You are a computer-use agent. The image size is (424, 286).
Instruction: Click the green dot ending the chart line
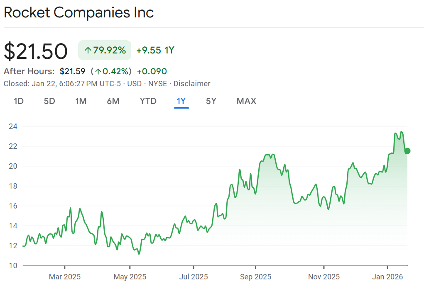407,151
